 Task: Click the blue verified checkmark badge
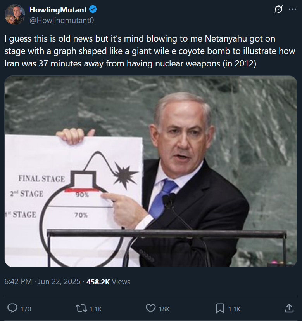pos(93,10)
